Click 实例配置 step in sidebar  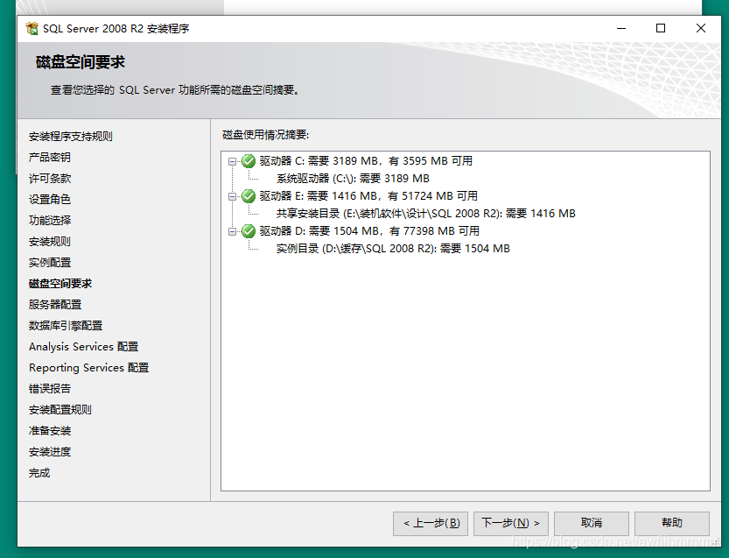coord(50,263)
